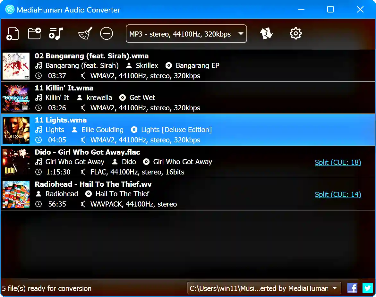
Task: Select Dido - Girl Who Got Away.flac
Action: (188, 162)
